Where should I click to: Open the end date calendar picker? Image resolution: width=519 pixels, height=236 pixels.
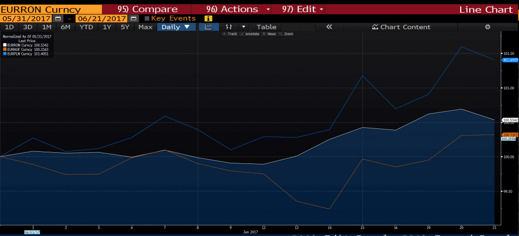[x=133, y=19]
